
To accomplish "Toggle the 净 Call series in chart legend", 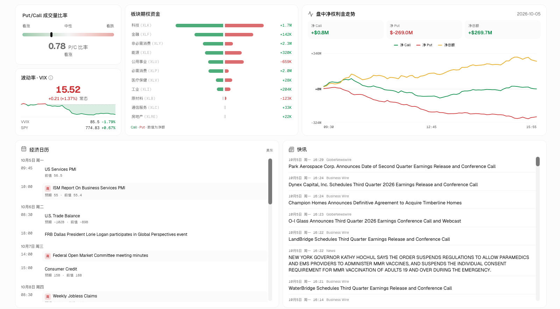I will 402,45.
